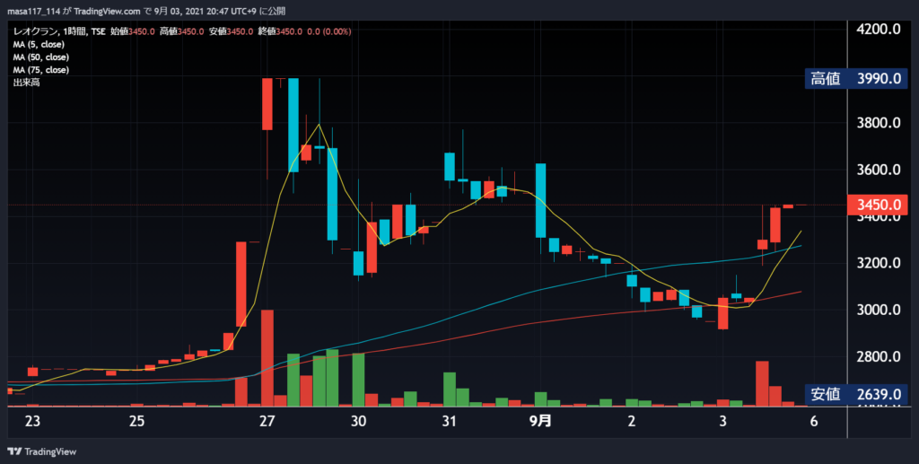919x464 pixels.
Task: Click the 27 date label on time axis
Action: 267,421
